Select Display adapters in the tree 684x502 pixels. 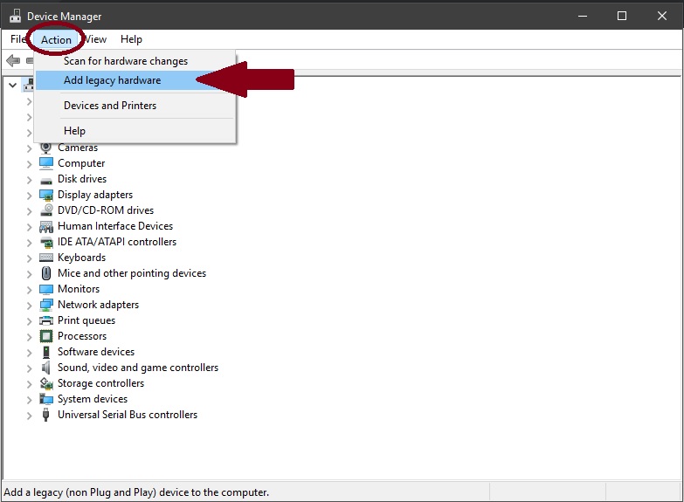click(95, 195)
